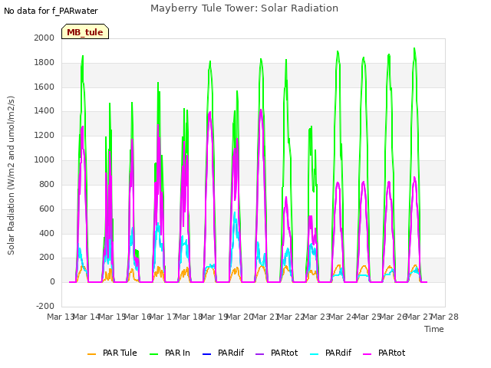Image resolution: width=491 pixels, height=368 pixels.
Task: Click the chart title 'Mayberry Tule Tower: Solar Radiation'
Action: click(244, 8)
